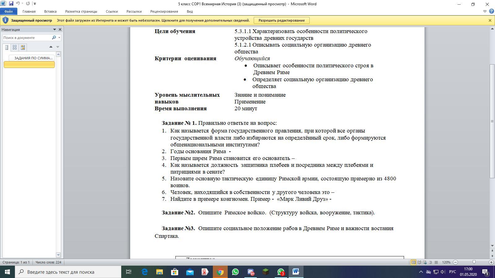This screenshot has width=495, height=278.
Task: Close the Protected View message bar
Action: pos(490,20)
